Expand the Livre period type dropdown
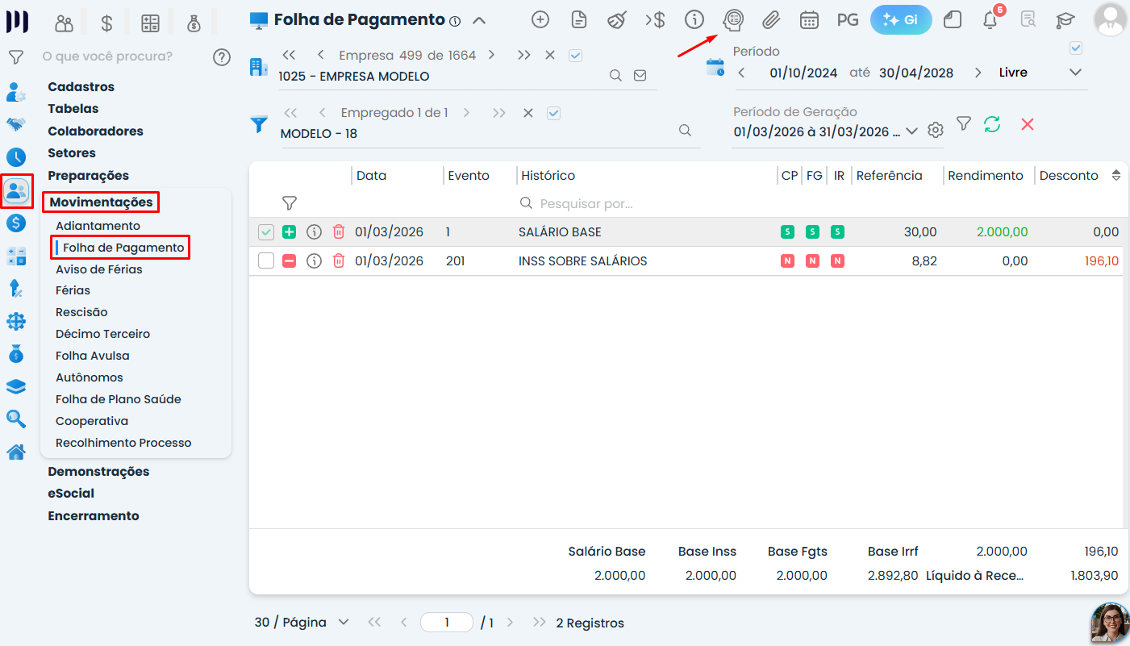 pos(1075,73)
